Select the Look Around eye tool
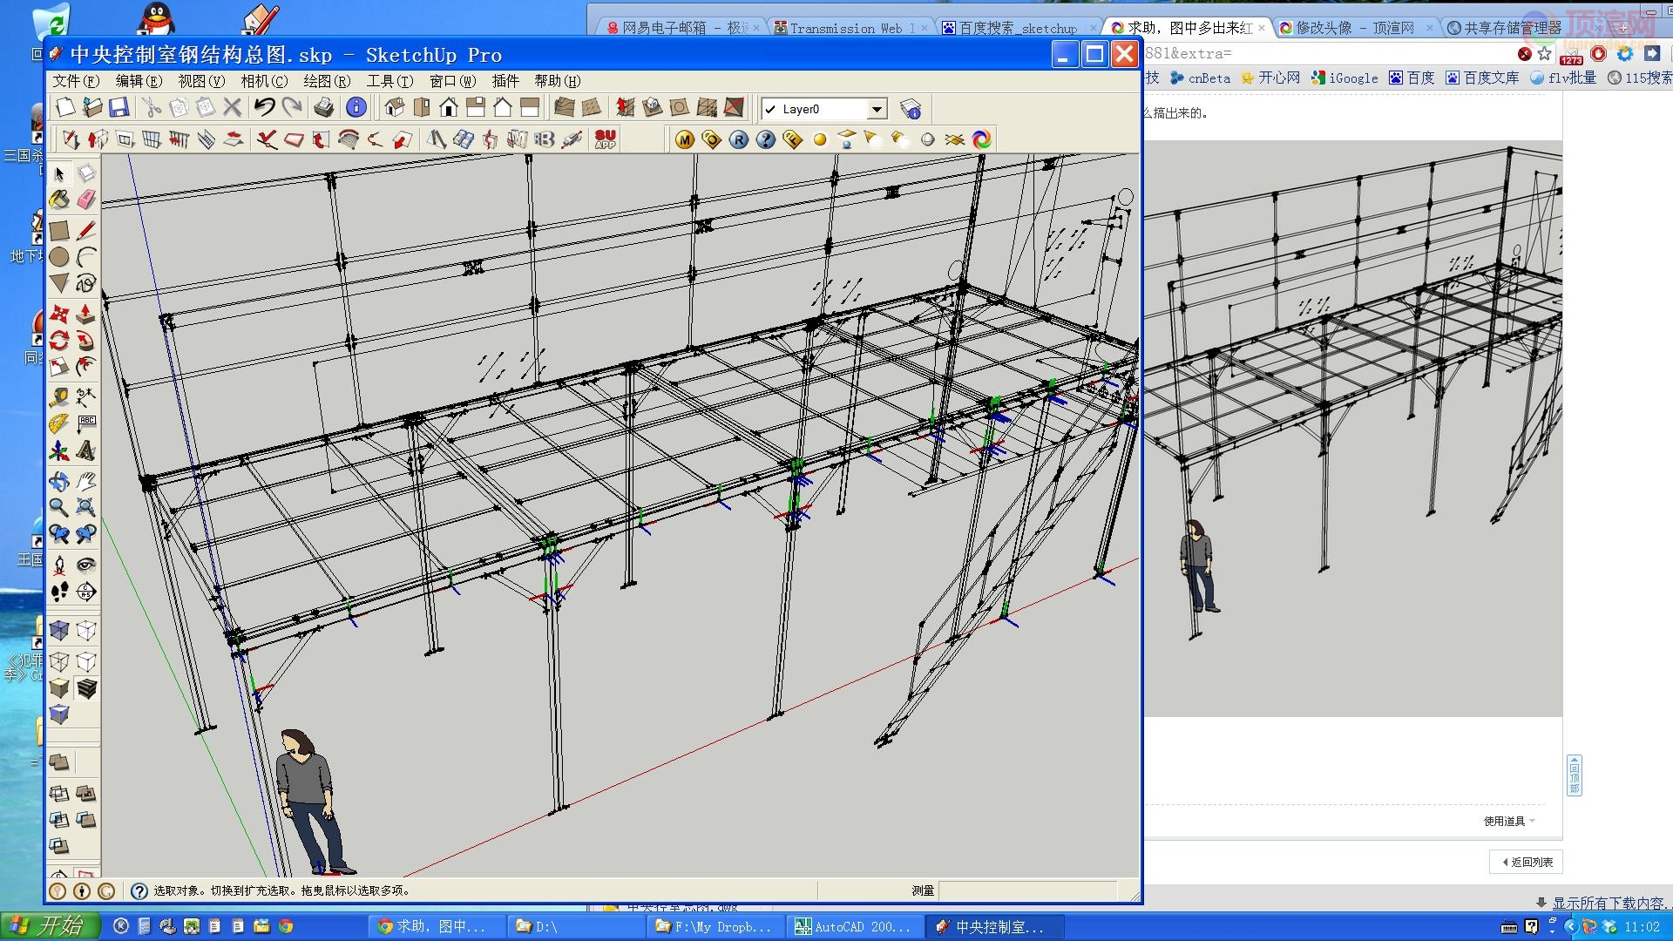 pos(85,565)
